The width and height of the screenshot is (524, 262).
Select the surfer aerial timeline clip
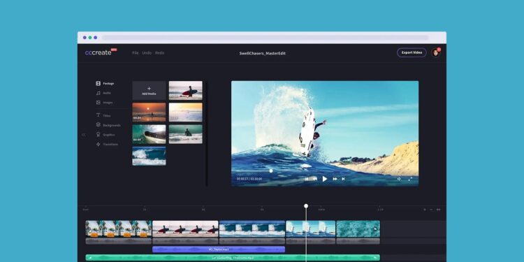311,229
